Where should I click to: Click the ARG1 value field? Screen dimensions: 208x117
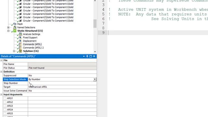click(62, 98)
